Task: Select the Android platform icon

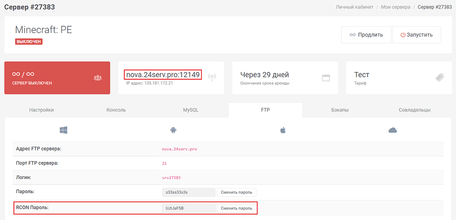Action: tap(173, 130)
